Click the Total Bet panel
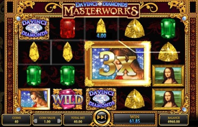Screen dimensions: 198x127 point(78,120)
